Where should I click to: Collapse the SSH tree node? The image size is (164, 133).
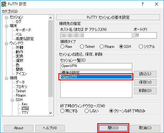click(x=12, y=100)
